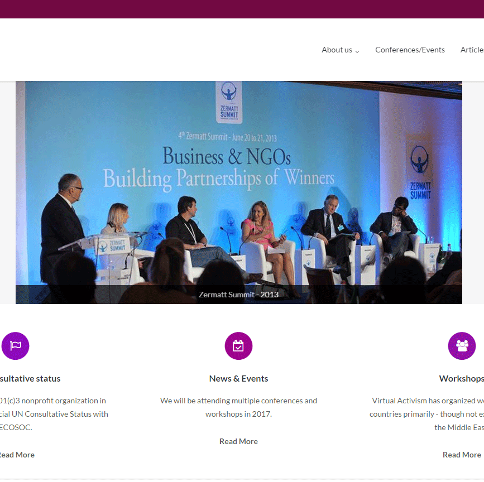
Task: Click Read More under Consultative status
Action: pos(17,455)
